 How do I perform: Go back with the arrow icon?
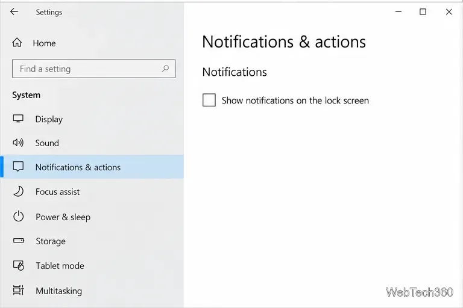[x=14, y=12]
